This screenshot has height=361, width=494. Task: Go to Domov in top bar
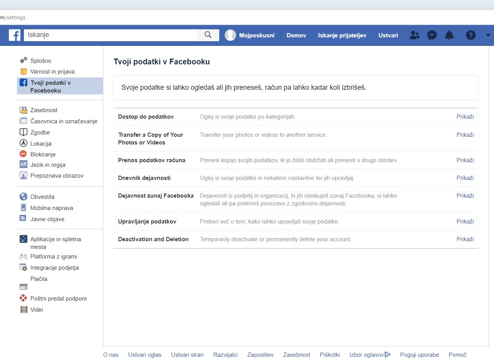pyautogui.click(x=296, y=35)
